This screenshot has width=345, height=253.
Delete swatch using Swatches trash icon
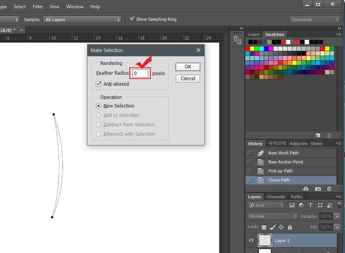(329, 135)
